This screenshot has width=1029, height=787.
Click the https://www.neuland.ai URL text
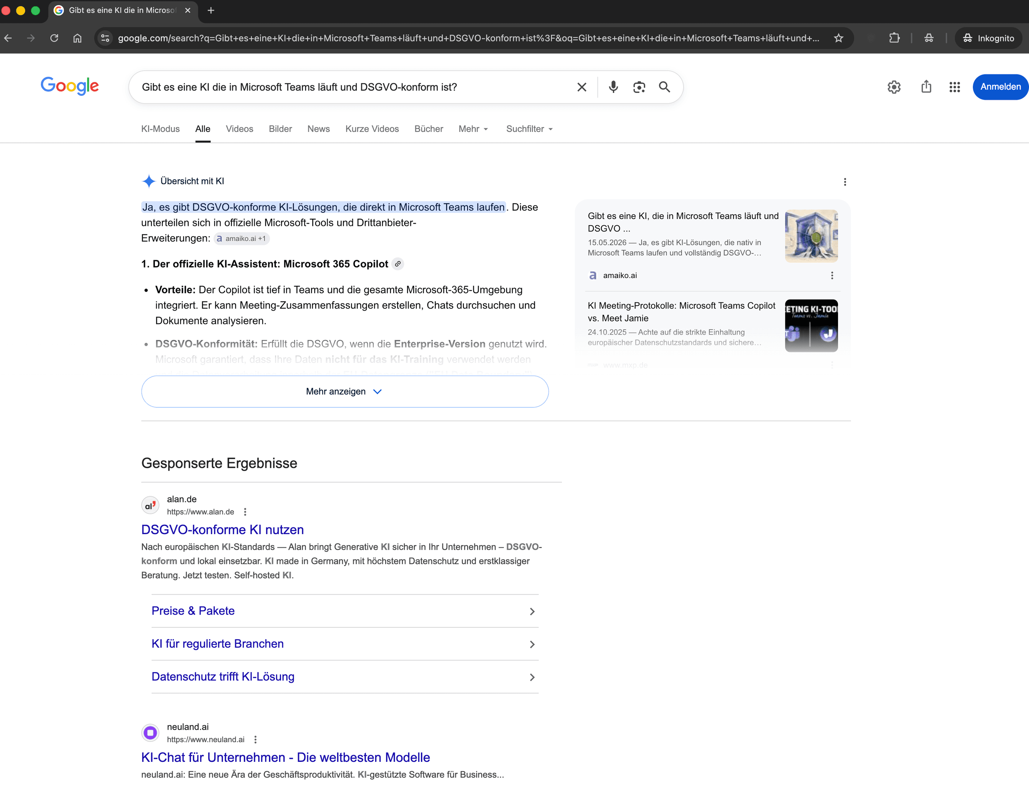click(206, 739)
